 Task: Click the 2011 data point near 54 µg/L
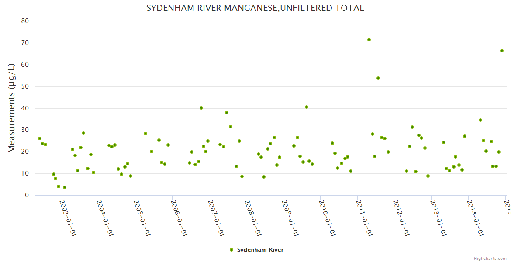(378, 78)
